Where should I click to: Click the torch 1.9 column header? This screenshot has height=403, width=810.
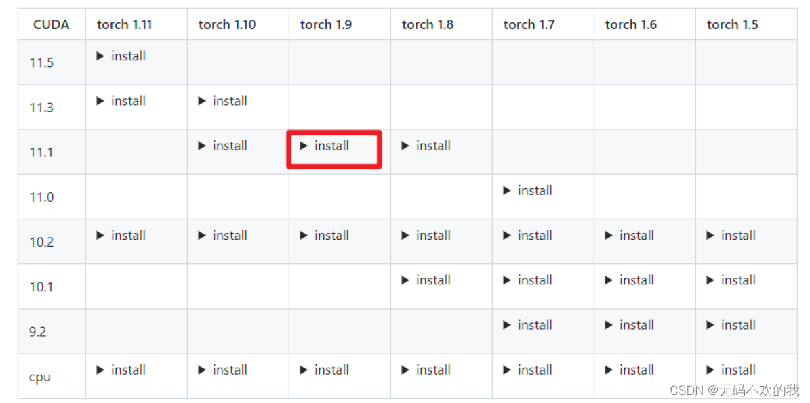(x=326, y=25)
